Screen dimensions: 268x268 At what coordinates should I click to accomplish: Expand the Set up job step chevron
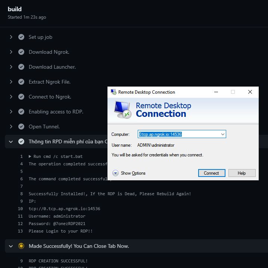tap(11, 37)
